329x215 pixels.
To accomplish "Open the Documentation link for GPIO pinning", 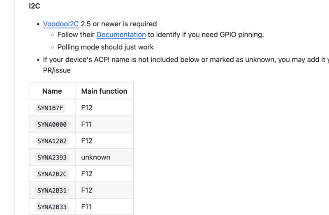I will (121, 35).
